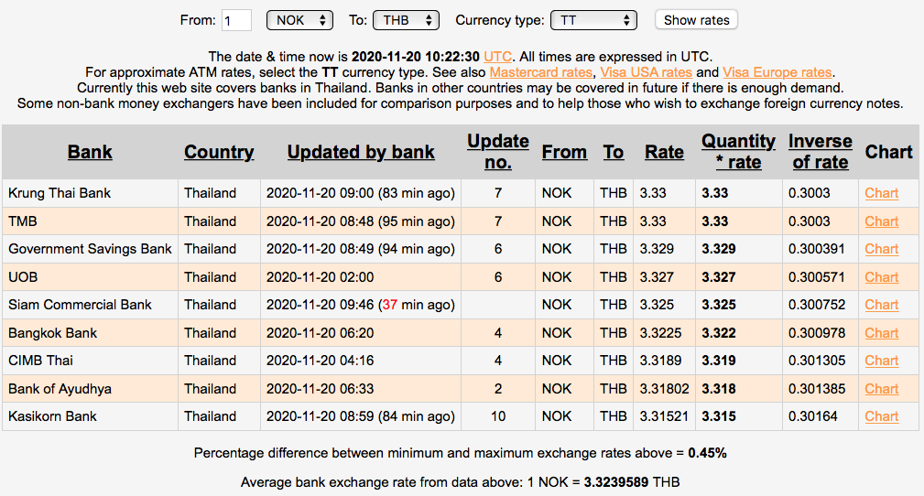The width and height of the screenshot is (924, 496).
Task: Open the THB target currency dropdown
Action: click(x=406, y=20)
